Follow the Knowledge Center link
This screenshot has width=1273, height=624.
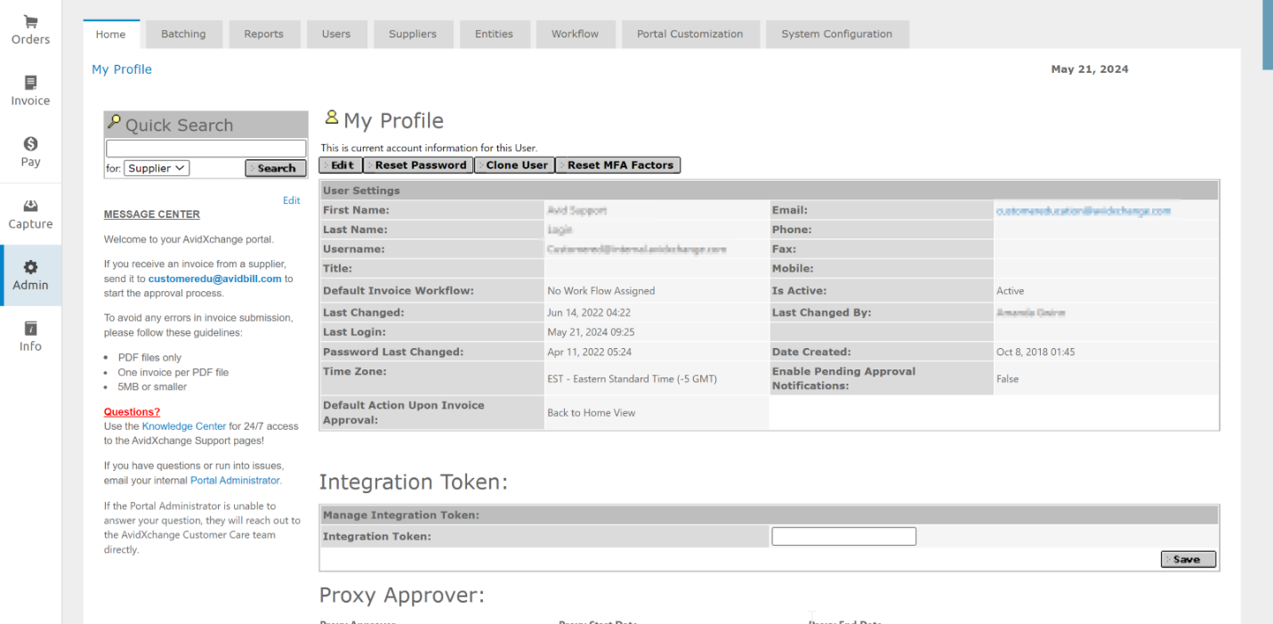184,426
